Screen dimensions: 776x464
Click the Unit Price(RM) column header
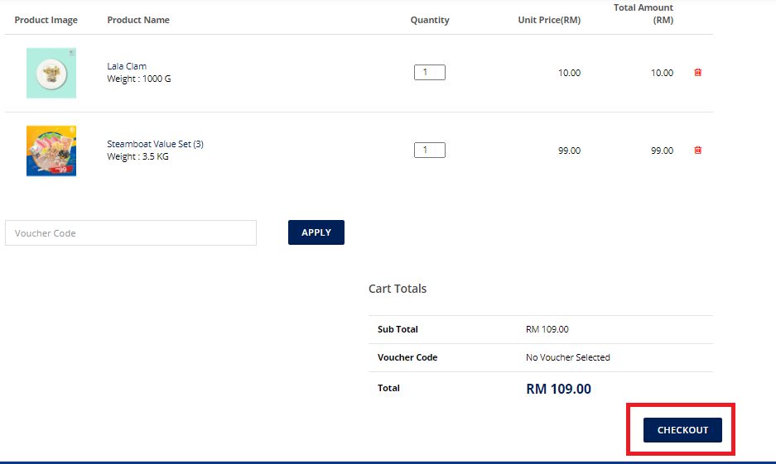point(549,20)
